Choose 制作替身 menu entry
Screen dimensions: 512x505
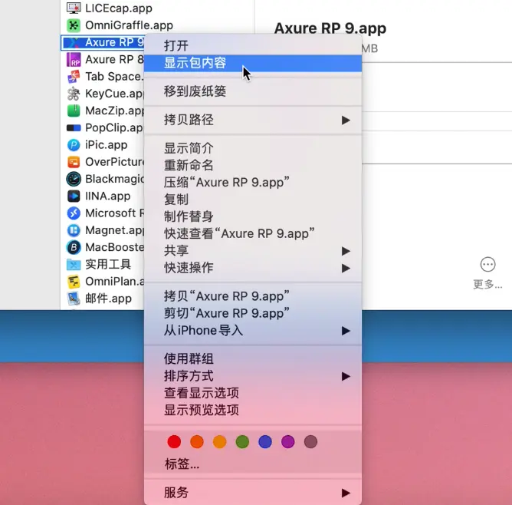(253, 216)
